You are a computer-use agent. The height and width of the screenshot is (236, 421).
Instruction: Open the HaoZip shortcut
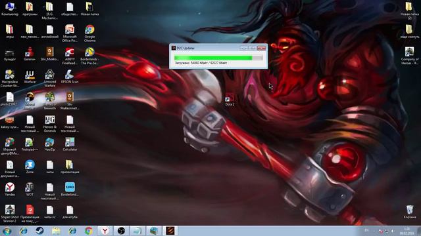pos(50,144)
